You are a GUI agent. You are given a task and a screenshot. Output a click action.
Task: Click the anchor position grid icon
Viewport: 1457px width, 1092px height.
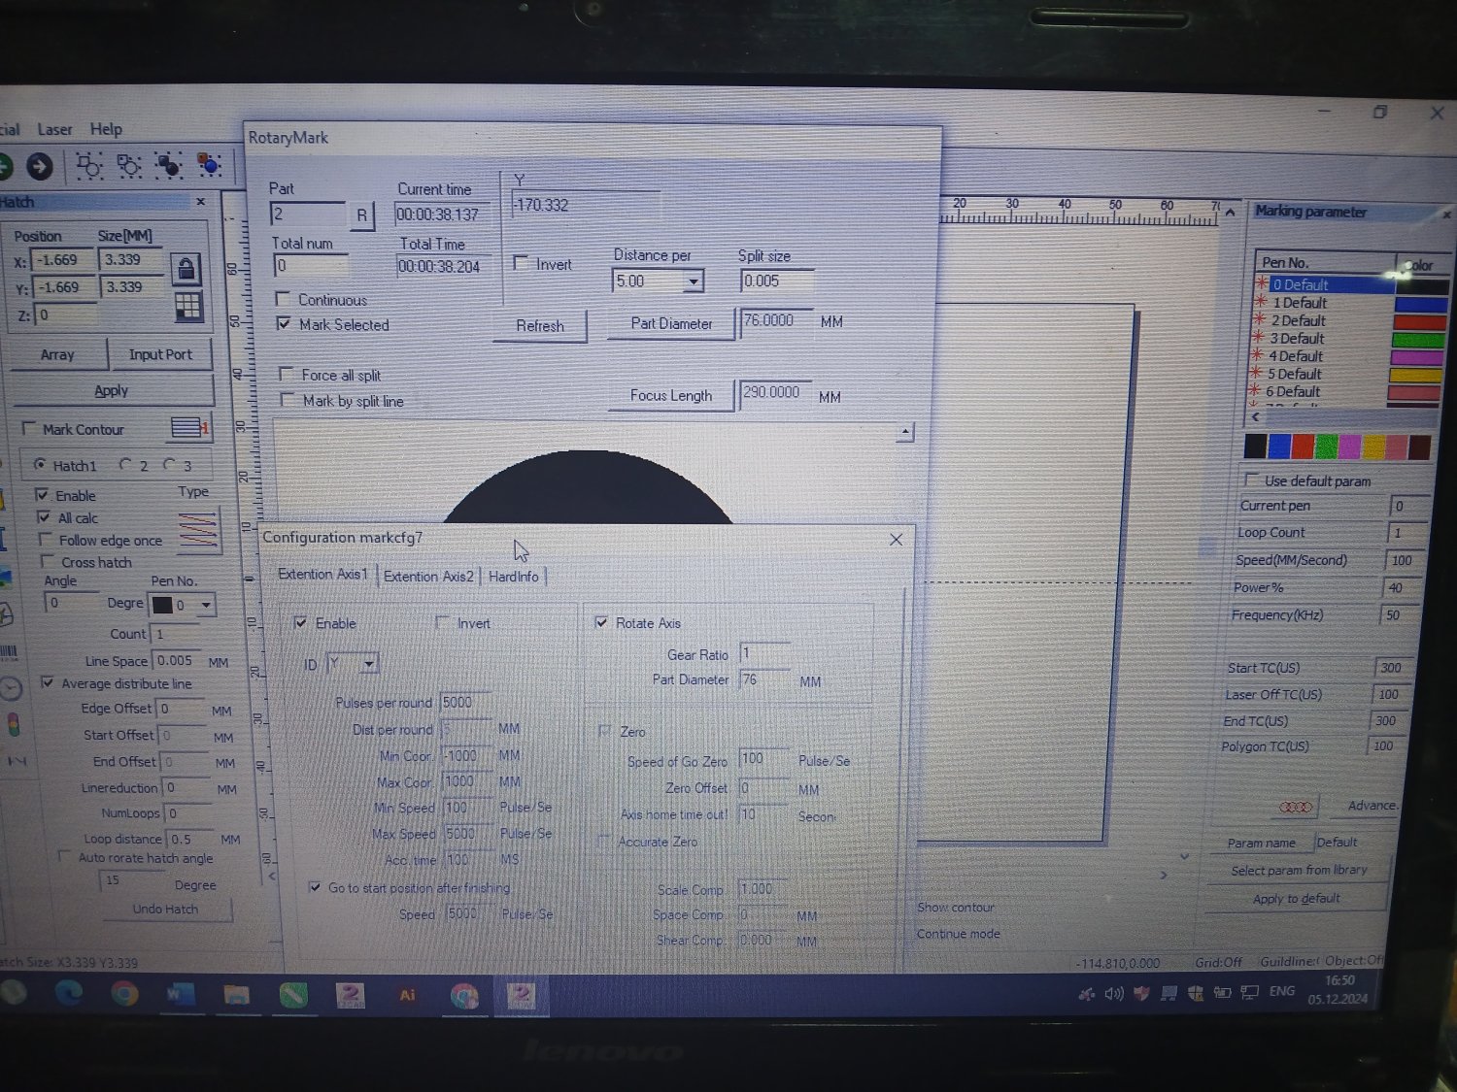point(187,307)
